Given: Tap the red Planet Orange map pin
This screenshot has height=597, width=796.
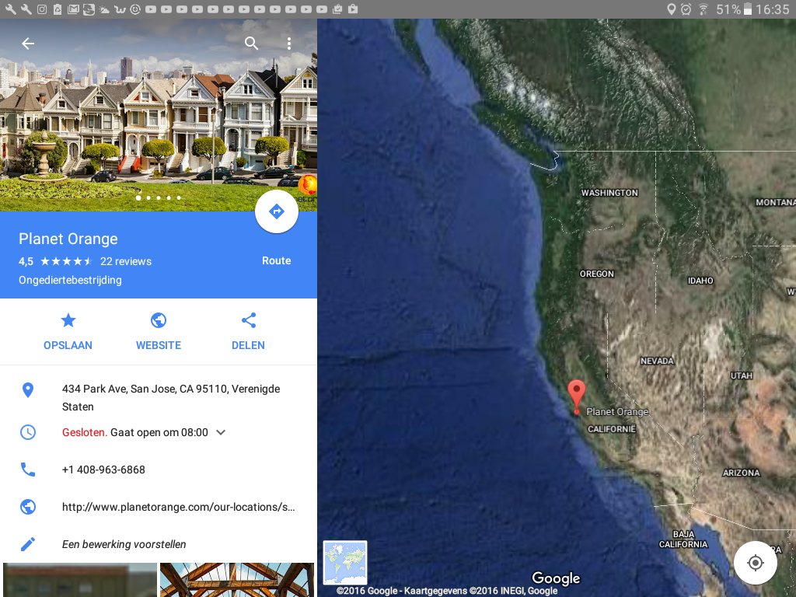Looking at the screenshot, I should click(x=576, y=397).
